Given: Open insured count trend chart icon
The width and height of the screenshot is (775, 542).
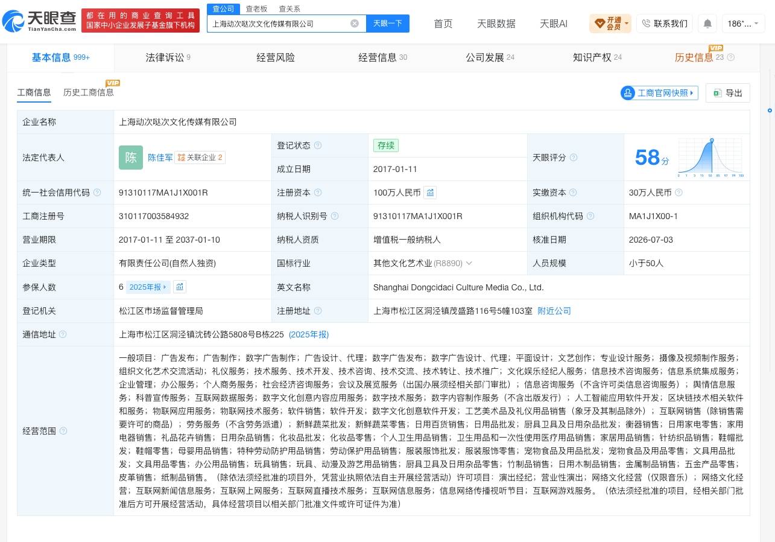Looking at the screenshot, I should (x=180, y=287).
